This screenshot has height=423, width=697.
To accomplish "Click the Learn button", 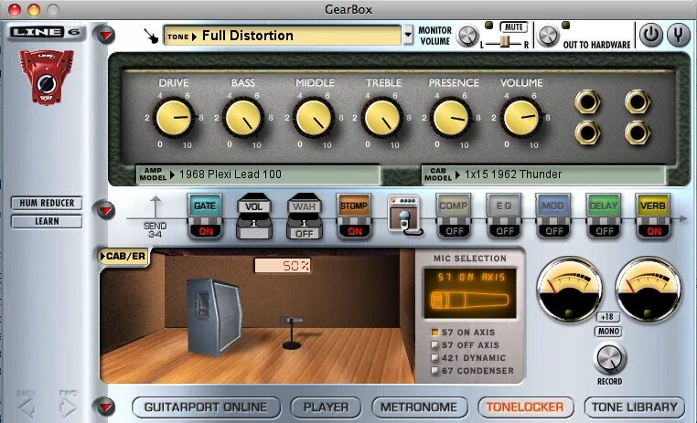I will point(47,221).
